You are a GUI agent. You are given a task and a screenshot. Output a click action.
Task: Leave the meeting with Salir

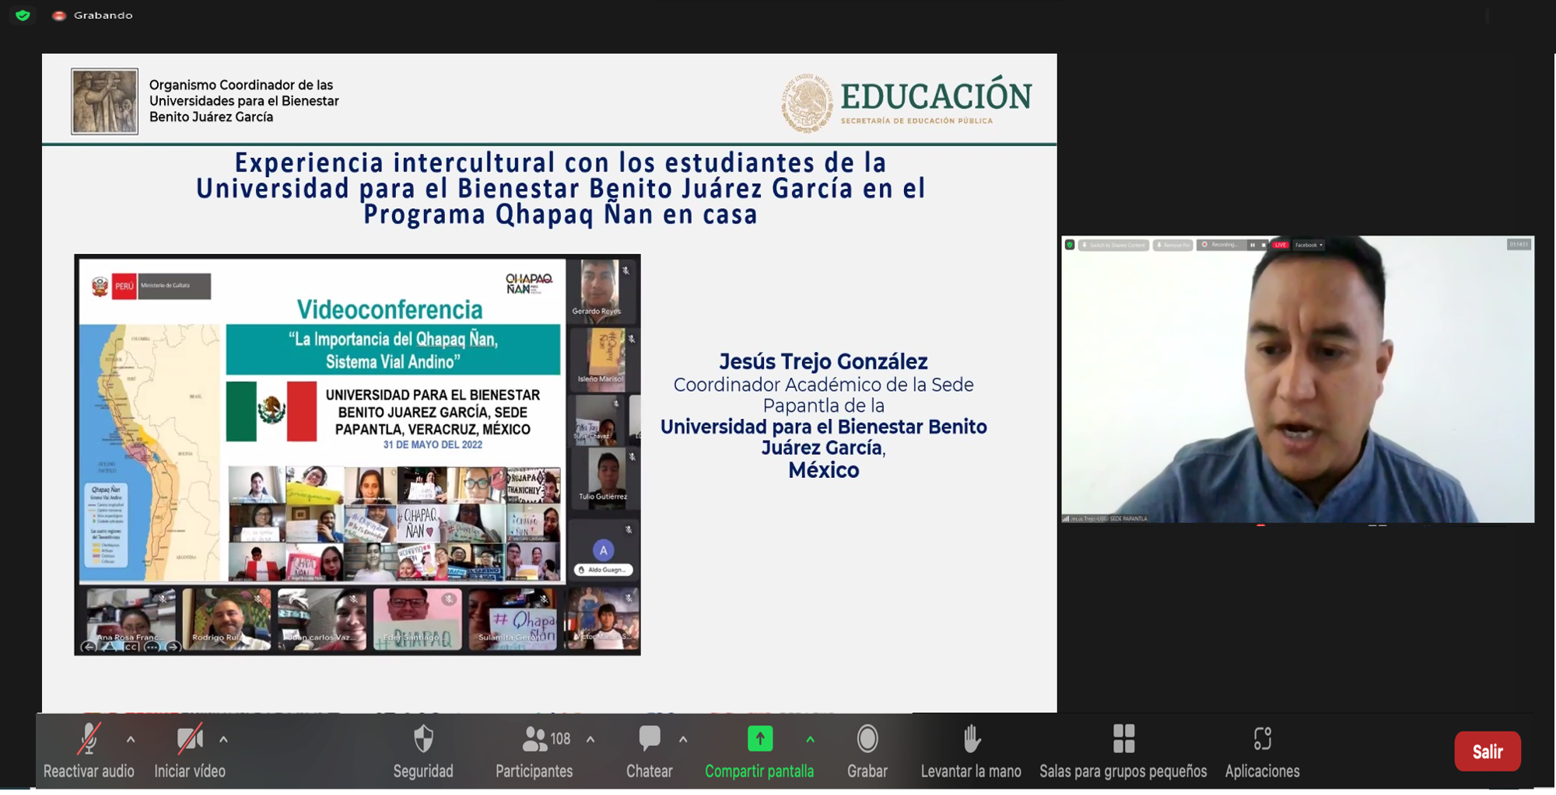[1488, 751]
